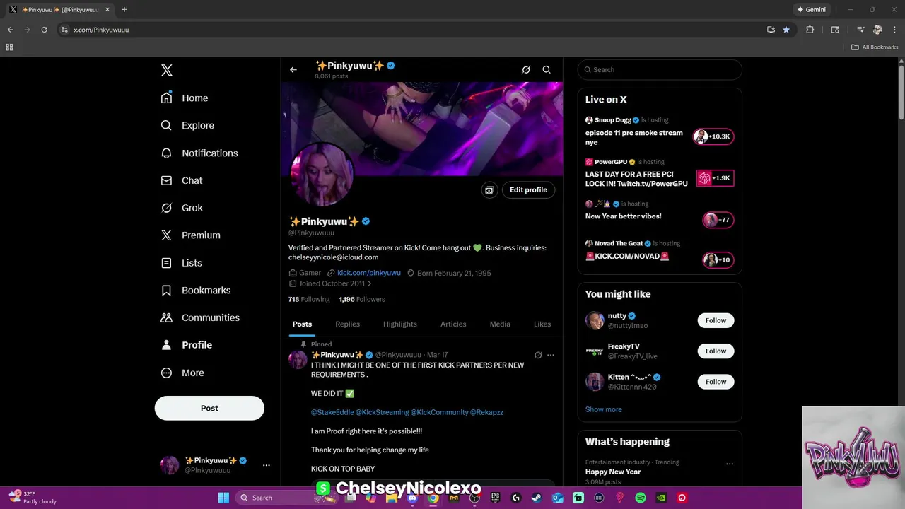905x509 pixels.
Task: Join Snoop Dogg's live stream +10.3K
Action: 713,136
